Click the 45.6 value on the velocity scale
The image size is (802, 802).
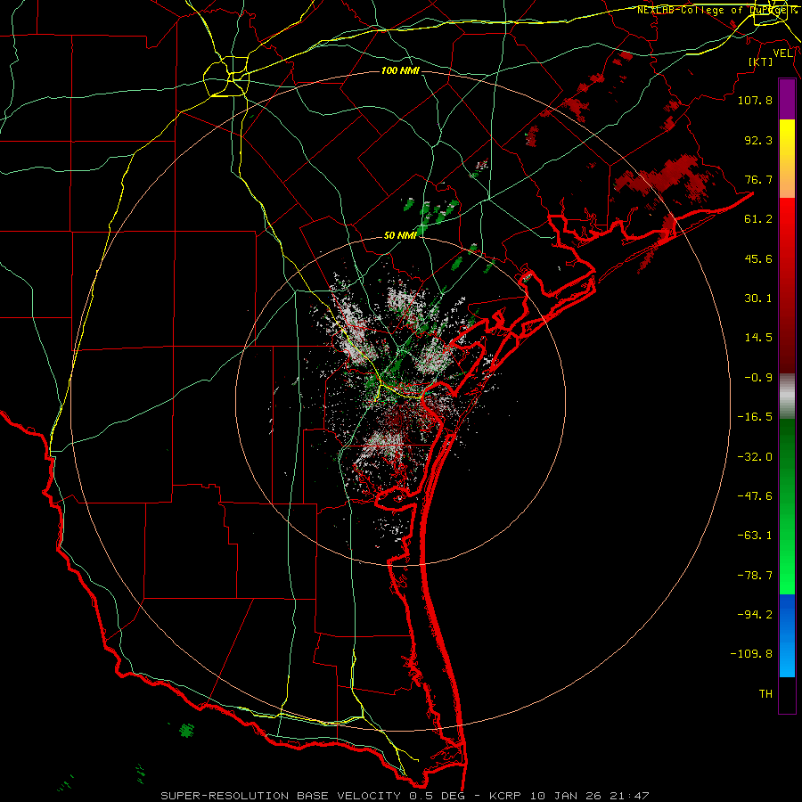758,258
